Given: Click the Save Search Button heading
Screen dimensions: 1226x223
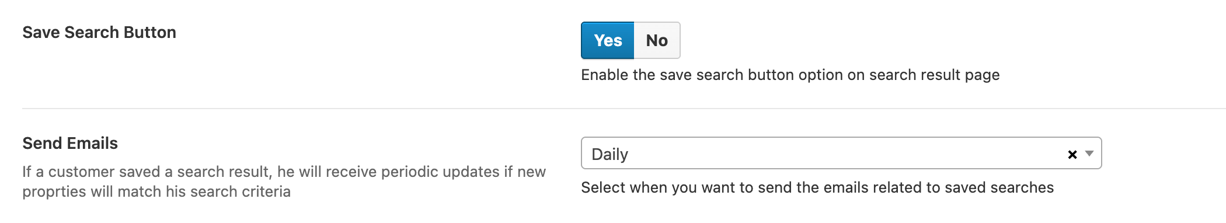Looking at the screenshot, I should (x=99, y=32).
